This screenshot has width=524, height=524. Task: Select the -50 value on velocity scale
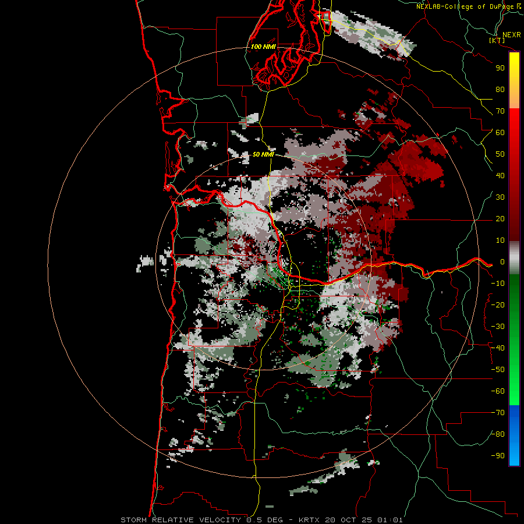(x=498, y=370)
